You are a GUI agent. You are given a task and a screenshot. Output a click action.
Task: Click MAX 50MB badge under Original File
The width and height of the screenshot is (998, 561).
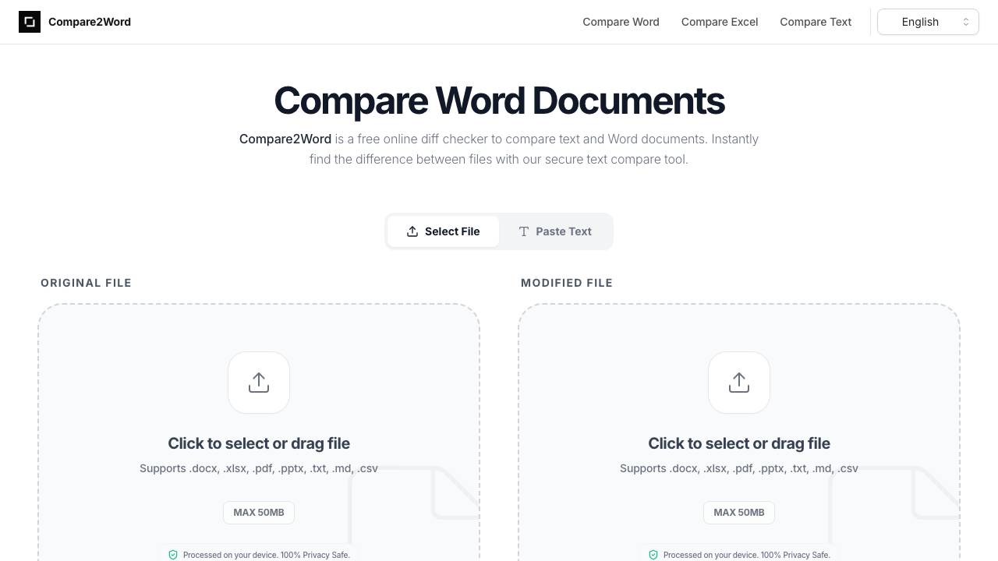point(259,512)
